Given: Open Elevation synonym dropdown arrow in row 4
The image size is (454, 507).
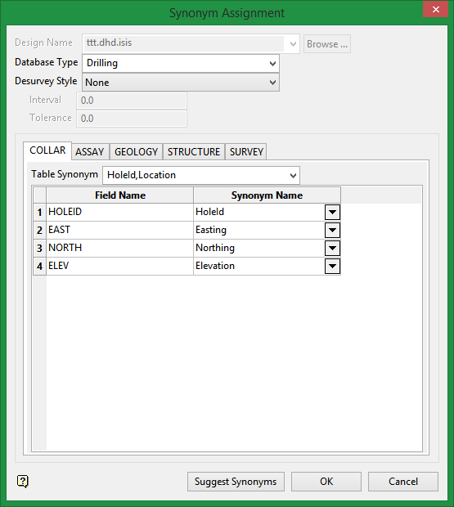Looking at the screenshot, I should pos(332,267).
